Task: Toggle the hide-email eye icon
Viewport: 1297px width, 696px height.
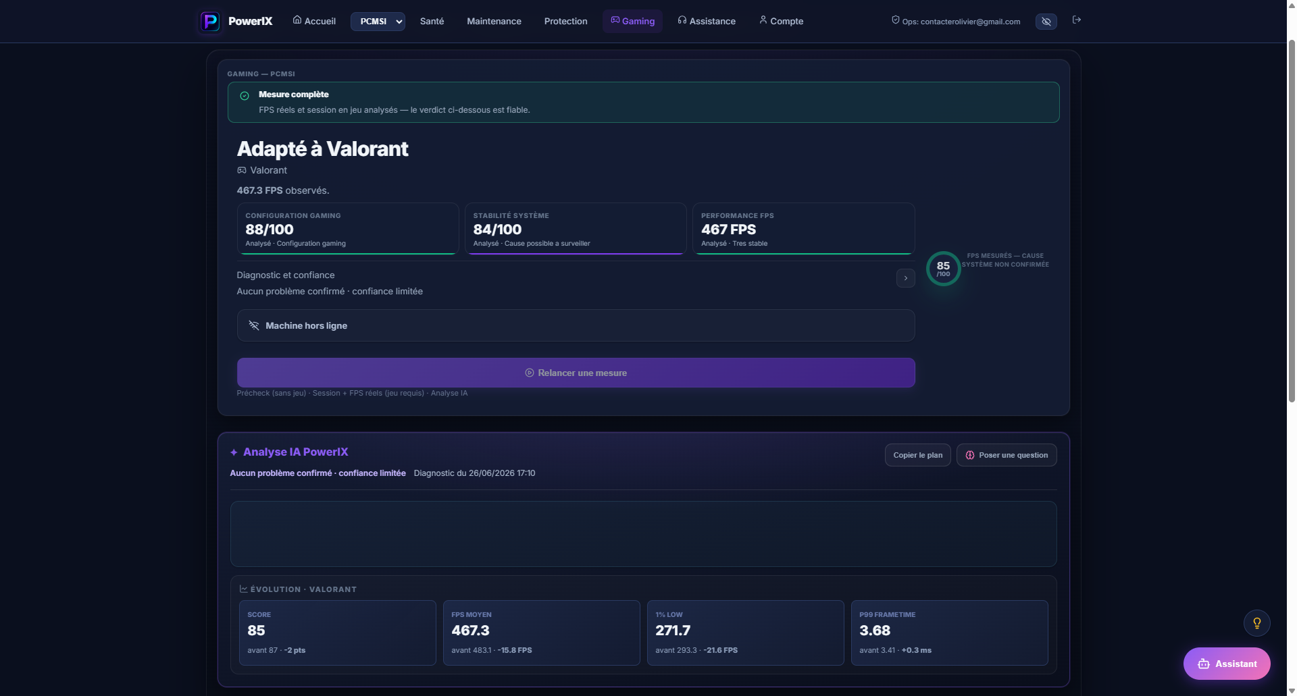Action: [x=1046, y=22]
